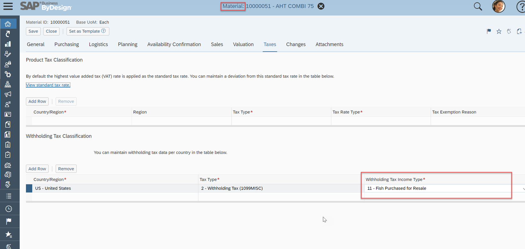Click the curved arrow sidebar icon
Image resolution: width=525 pixels, height=249 pixels.
[x=8, y=34]
